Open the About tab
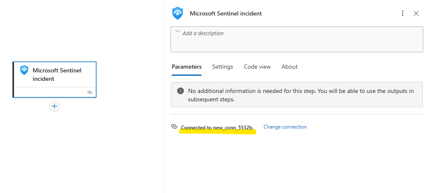The image size is (425, 193). pos(289,67)
